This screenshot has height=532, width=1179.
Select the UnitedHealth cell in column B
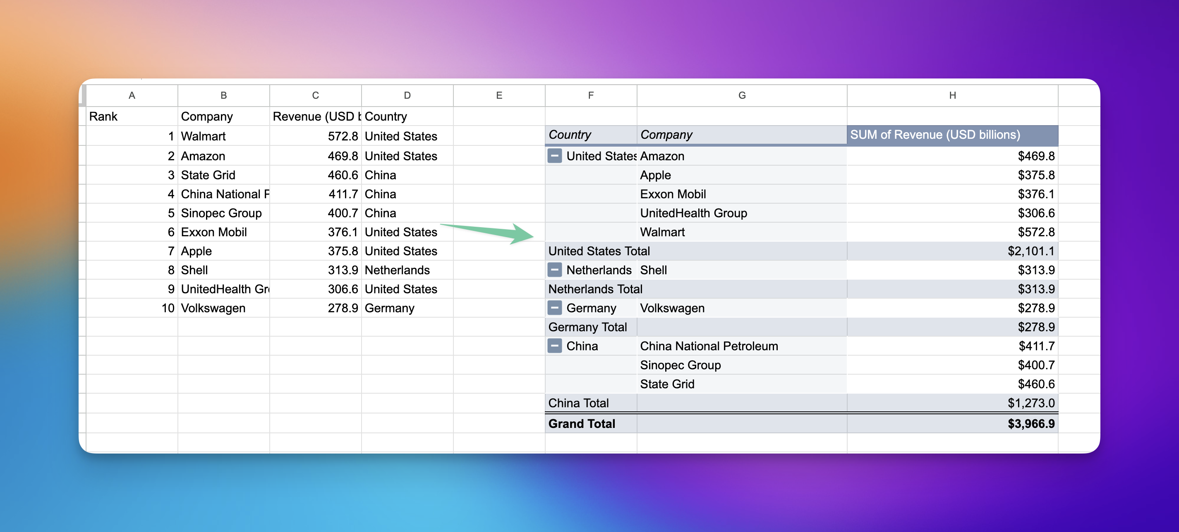(224, 288)
